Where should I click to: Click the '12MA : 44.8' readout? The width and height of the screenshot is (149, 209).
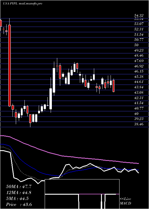click(x=19, y=193)
